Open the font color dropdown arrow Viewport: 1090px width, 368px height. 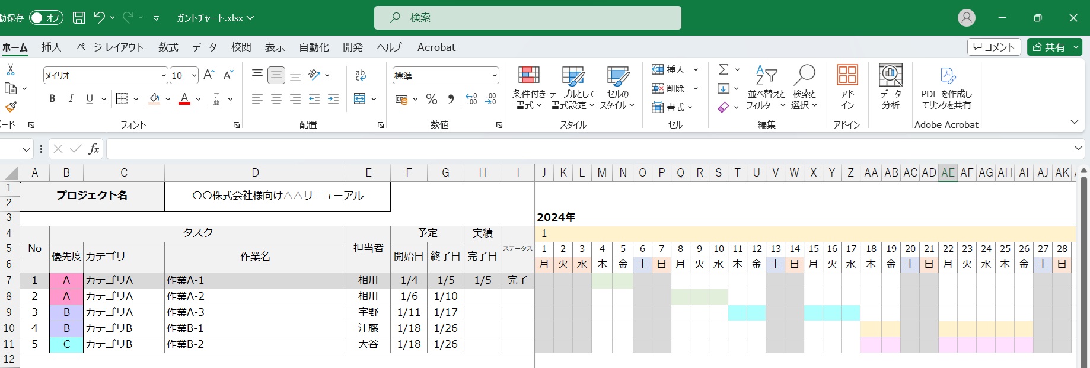[198, 99]
